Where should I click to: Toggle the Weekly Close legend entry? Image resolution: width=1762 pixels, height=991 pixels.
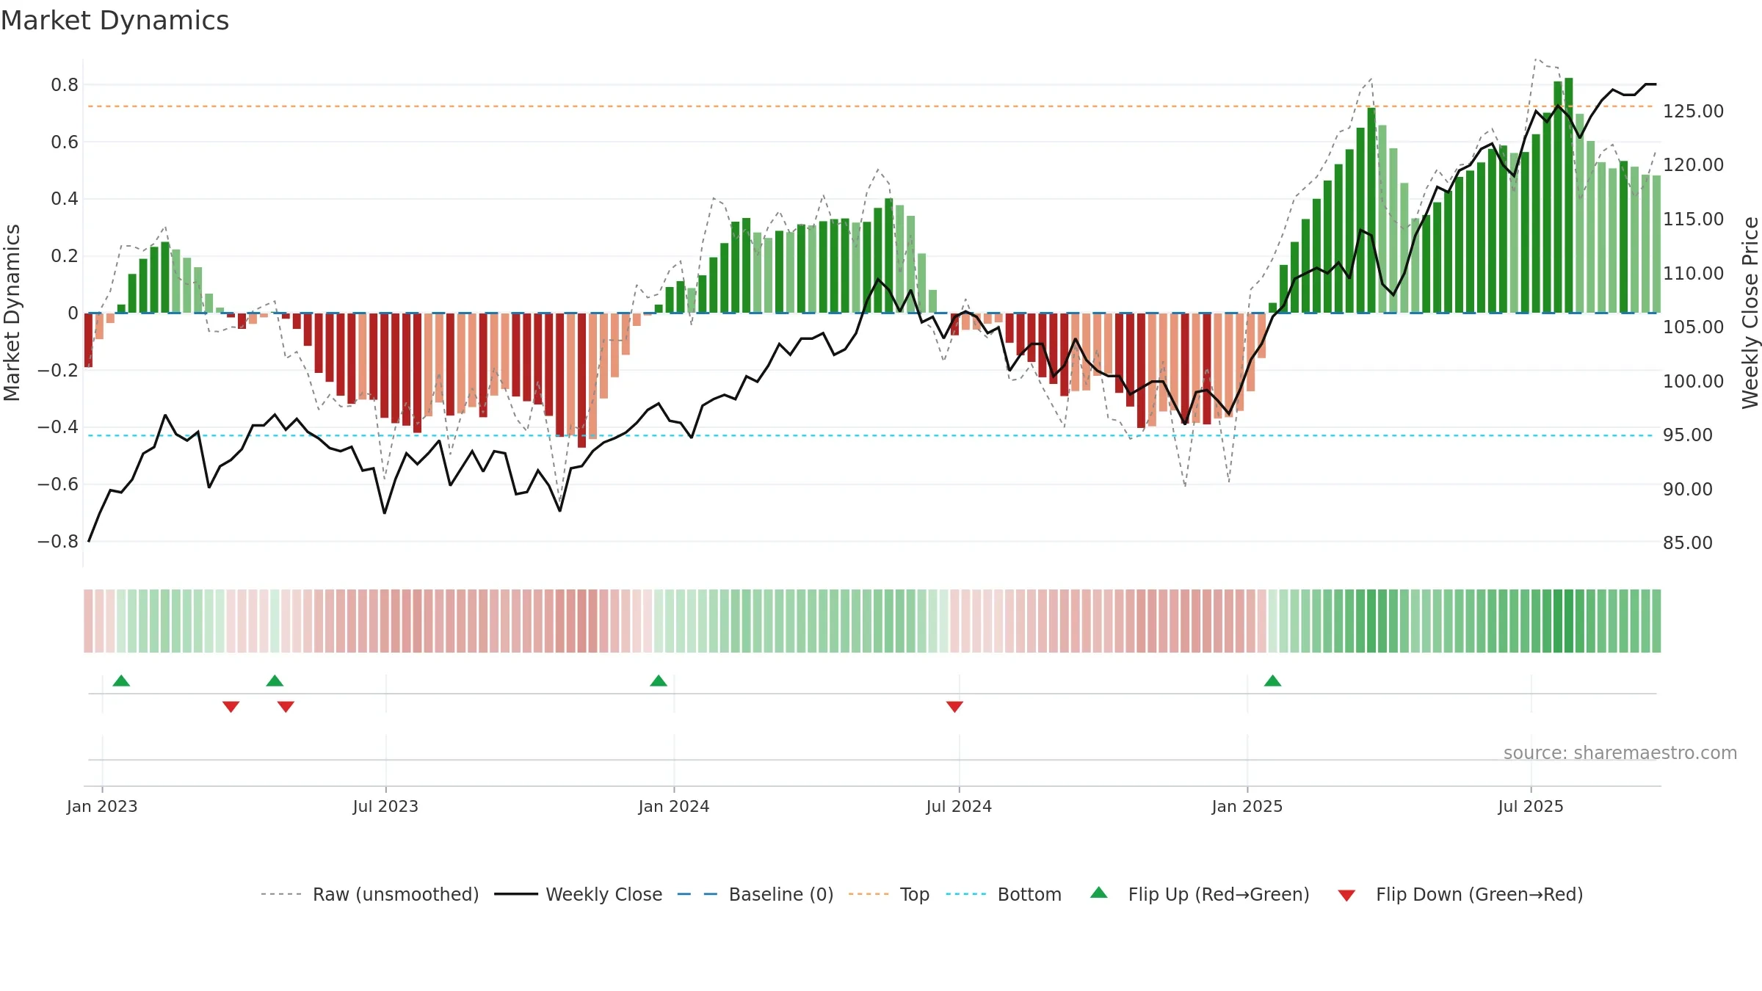[x=579, y=894]
